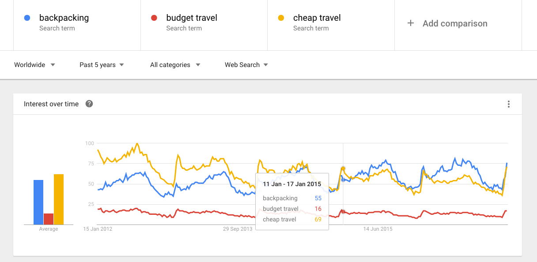Edit the cheap travel search term
Image resolution: width=537 pixels, height=262 pixels.
(x=317, y=18)
